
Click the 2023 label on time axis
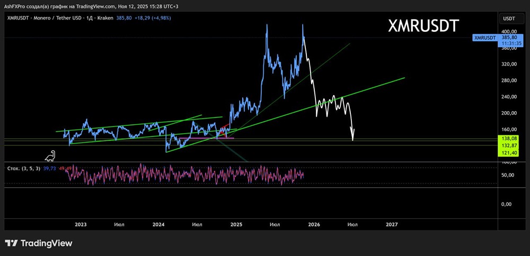coord(81,225)
